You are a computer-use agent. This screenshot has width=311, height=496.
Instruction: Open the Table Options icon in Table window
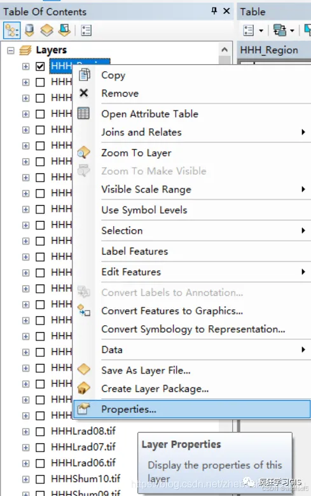249,30
